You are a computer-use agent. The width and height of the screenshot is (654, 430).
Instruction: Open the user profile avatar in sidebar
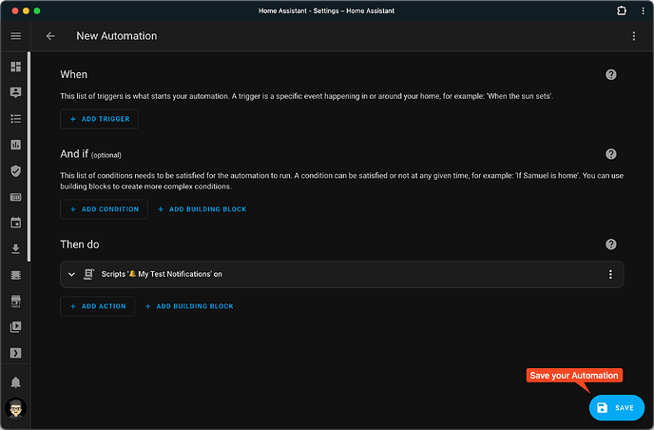coord(15,408)
